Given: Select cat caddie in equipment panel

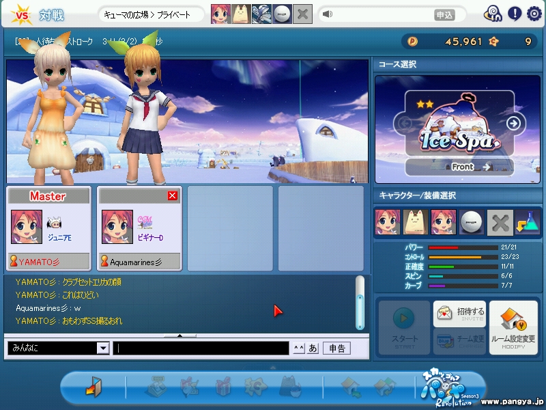Looking at the screenshot, I should click(x=416, y=222).
